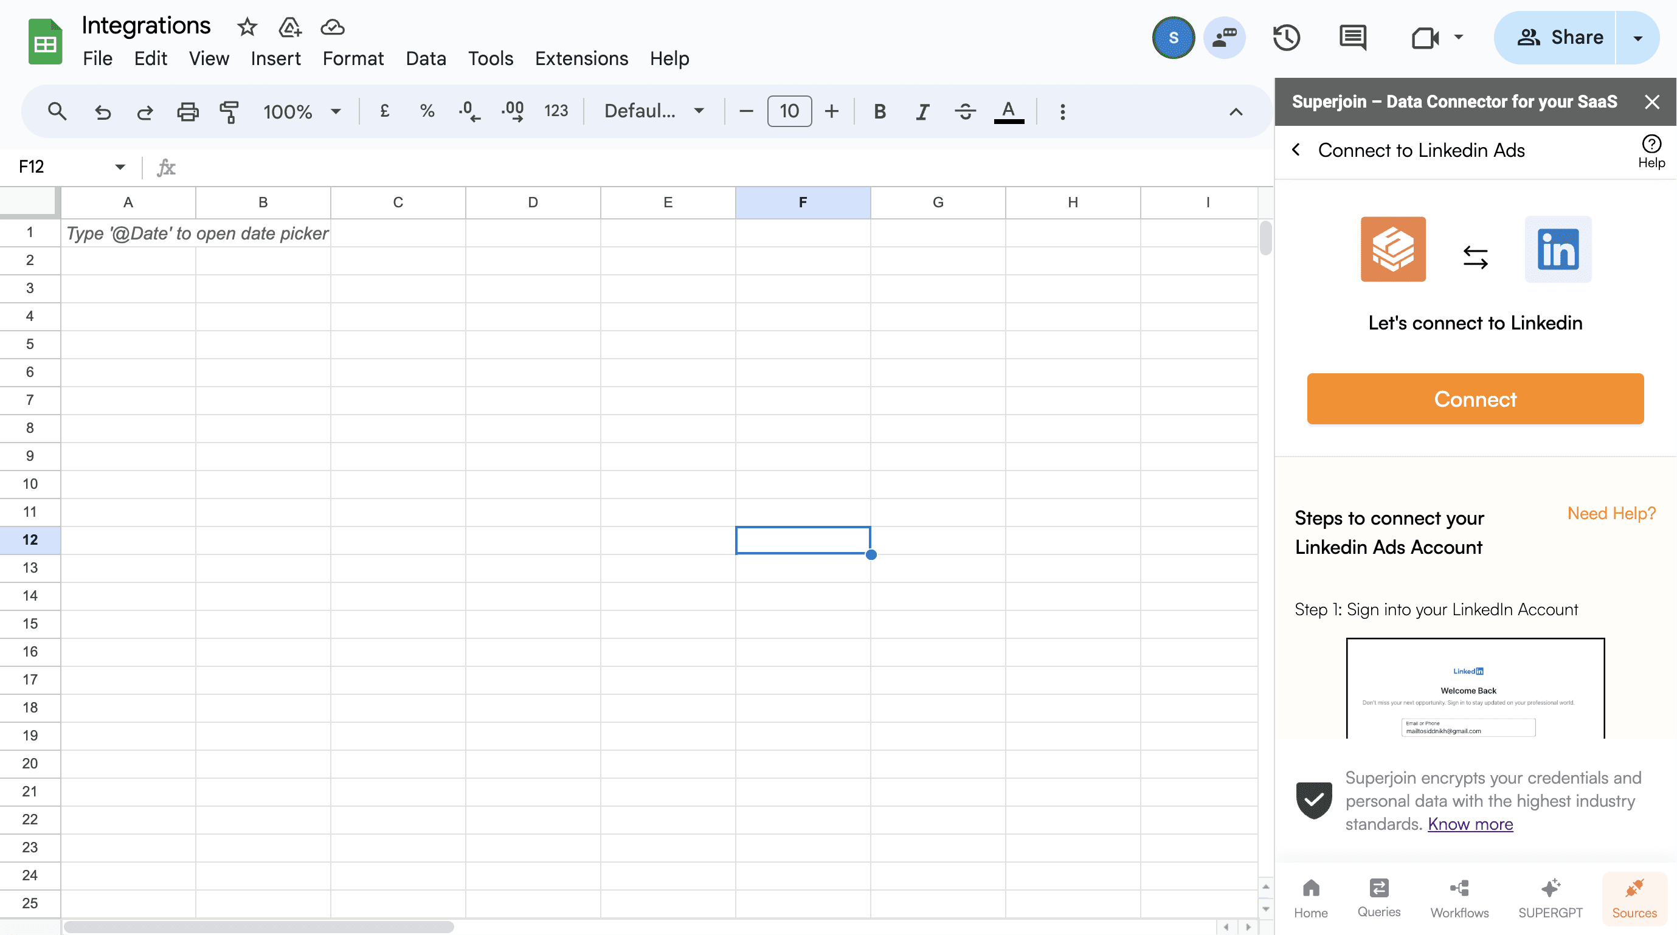The height and width of the screenshot is (935, 1677).
Task: Activate the paint format tool
Action: click(229, 112)
